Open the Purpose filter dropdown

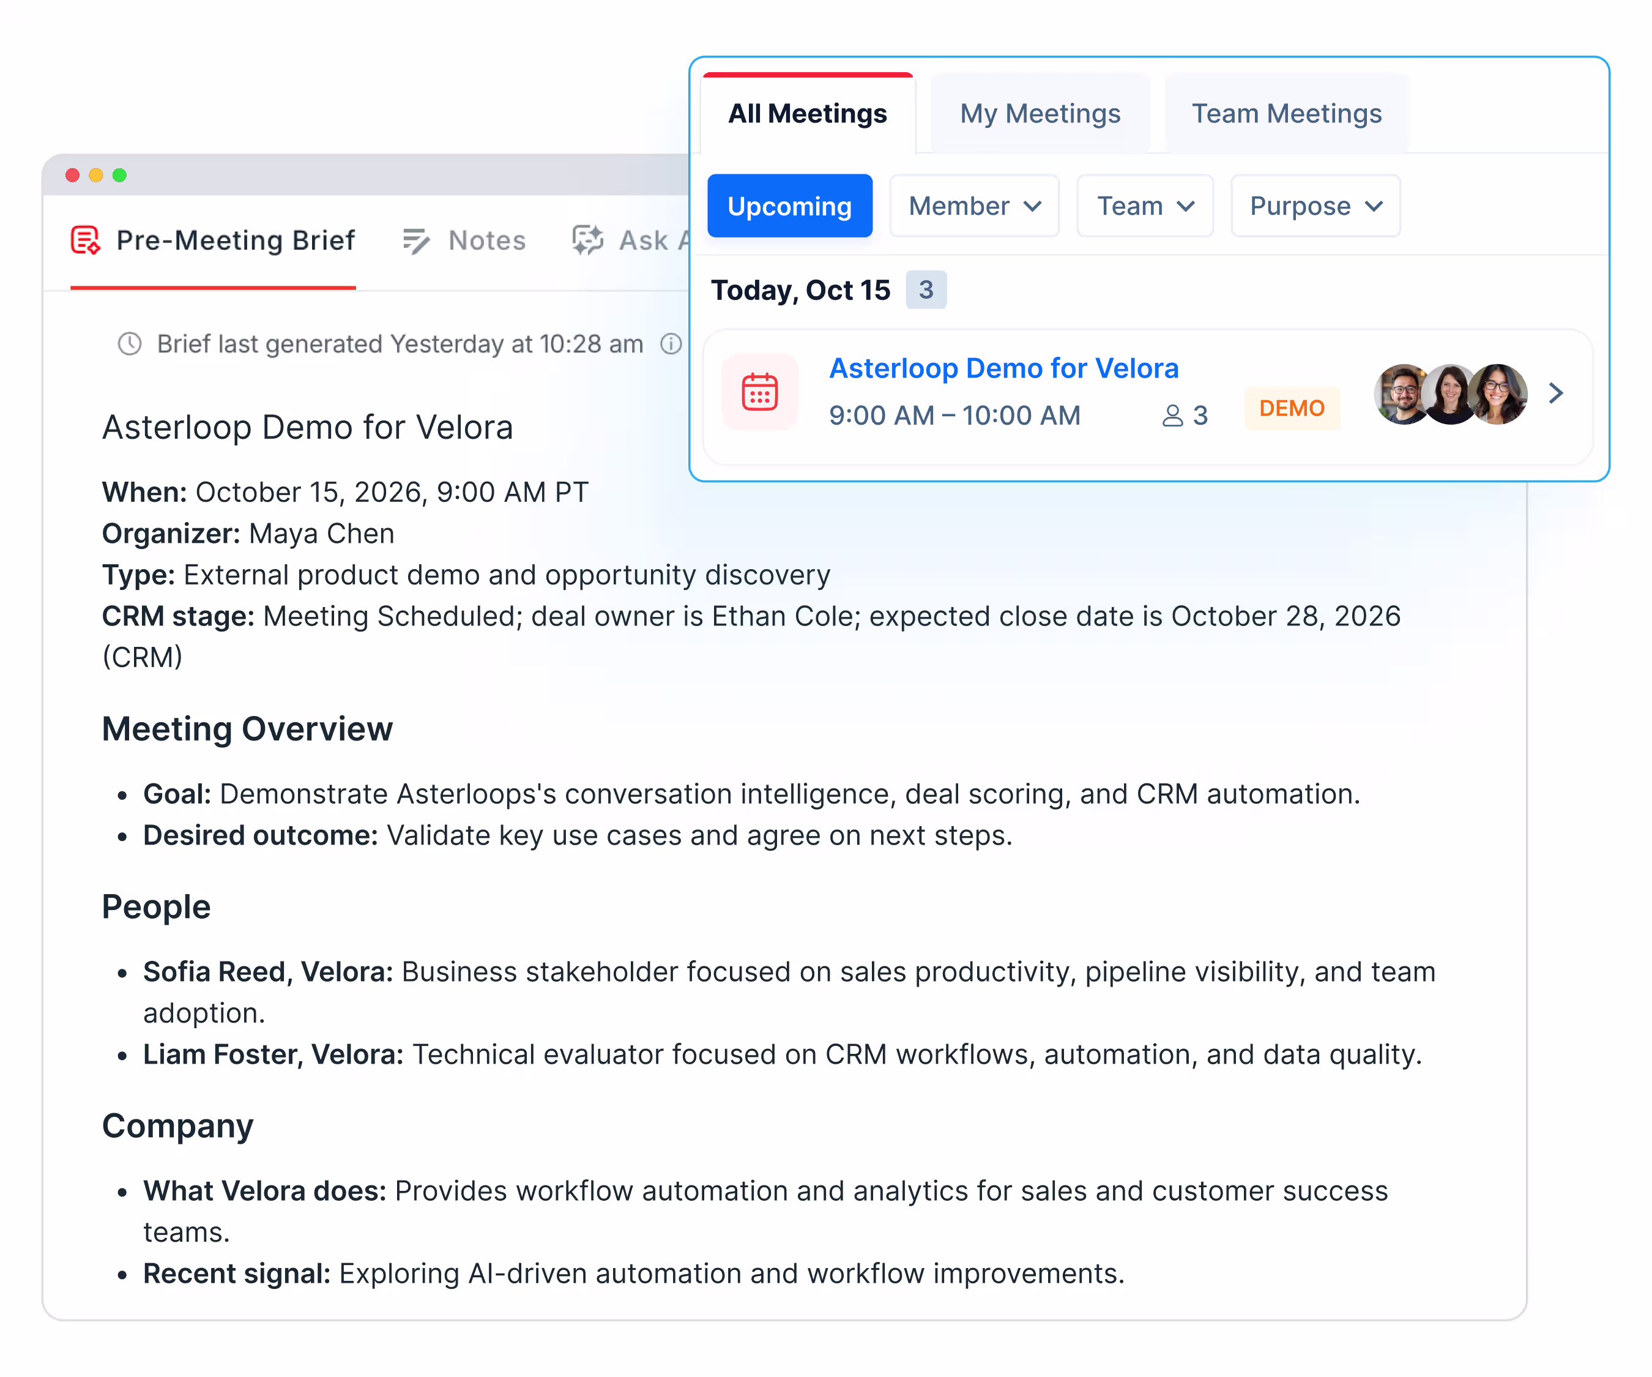point(1315,206)
